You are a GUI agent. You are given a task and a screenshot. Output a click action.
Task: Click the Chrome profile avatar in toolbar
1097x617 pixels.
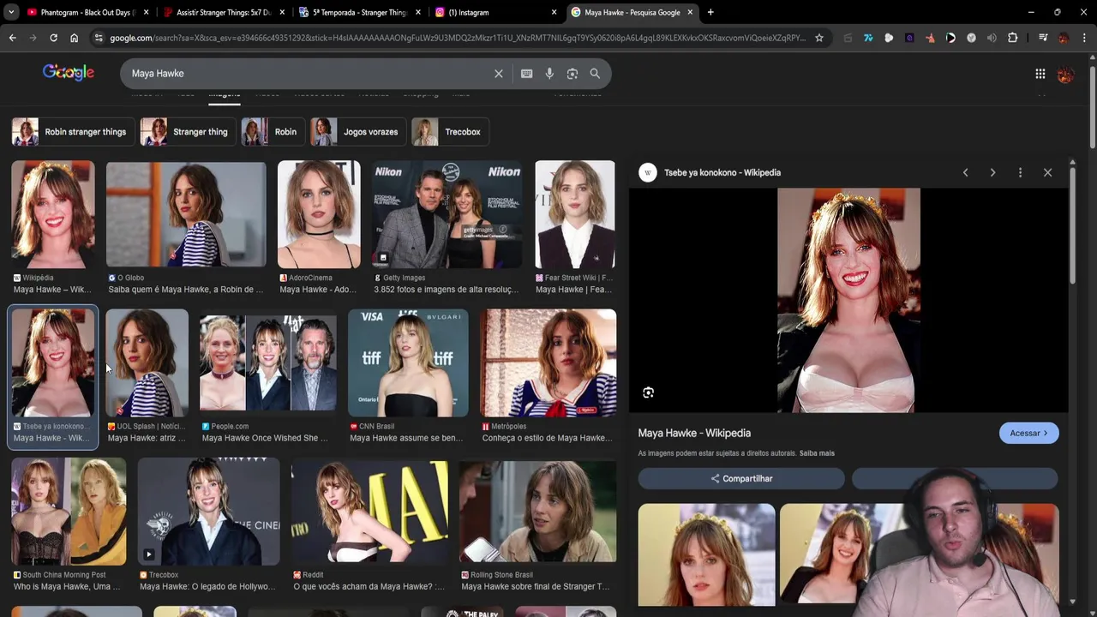point(1064,38)
